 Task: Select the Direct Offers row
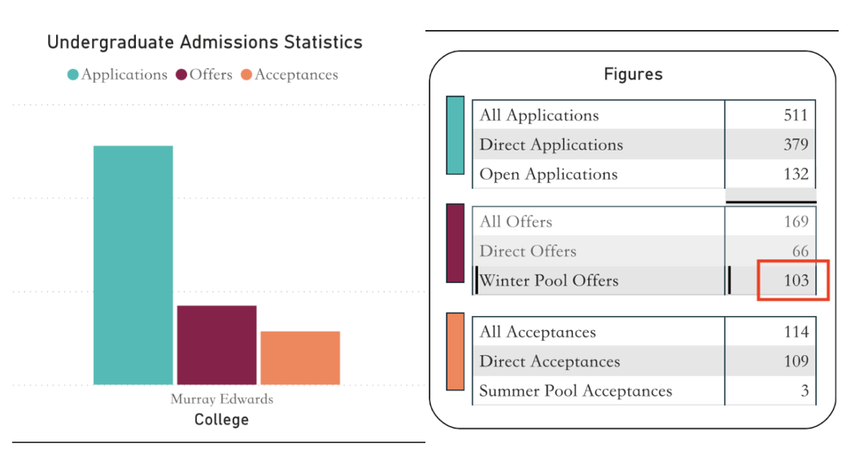pyautogui.click(x=528, y=251)
